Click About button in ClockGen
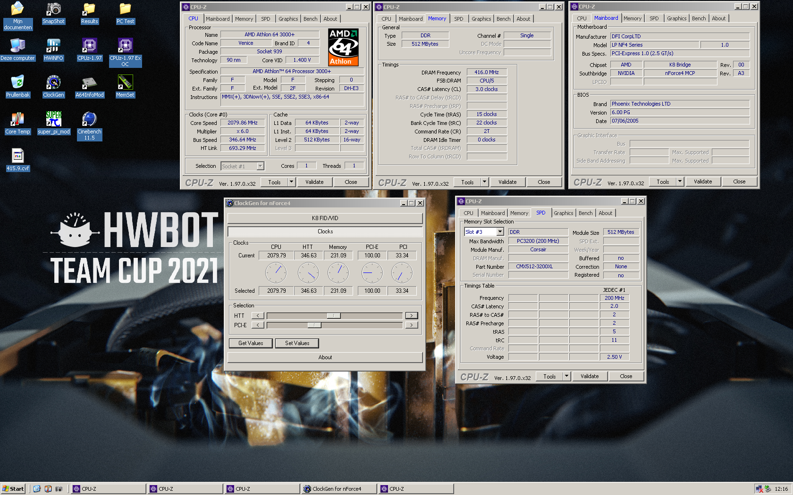The image size is (793, 495). (x=325, y=357)
